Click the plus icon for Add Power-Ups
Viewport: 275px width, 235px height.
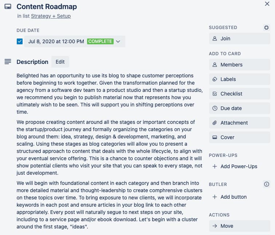tap(215, 166)
